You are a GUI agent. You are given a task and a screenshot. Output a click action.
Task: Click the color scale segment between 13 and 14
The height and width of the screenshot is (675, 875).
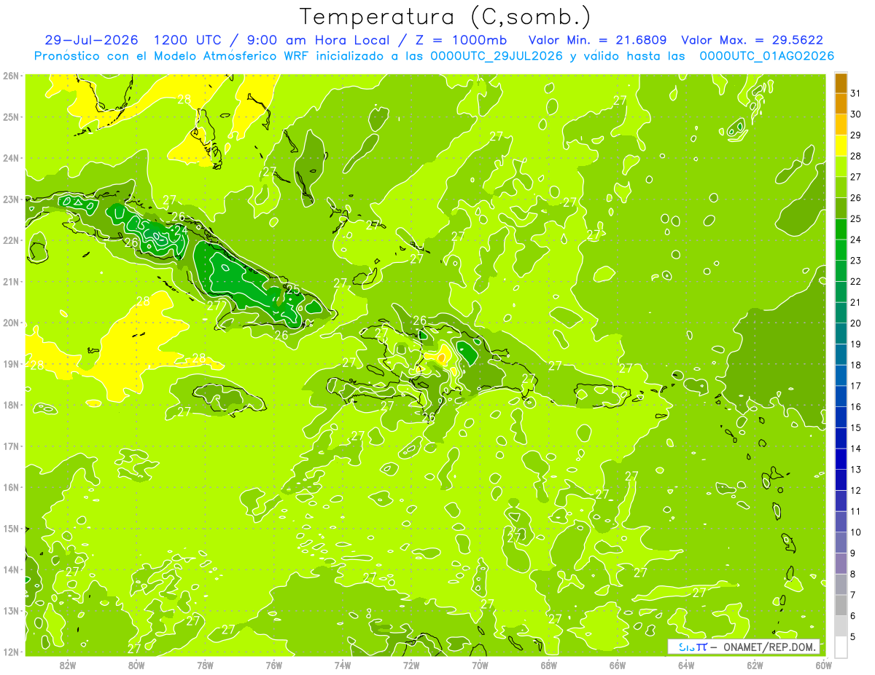pos(841,459)
